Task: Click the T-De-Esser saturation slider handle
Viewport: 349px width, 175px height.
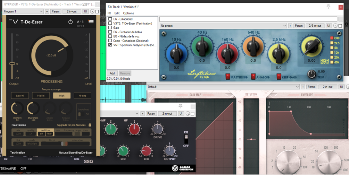Action: 66,144
